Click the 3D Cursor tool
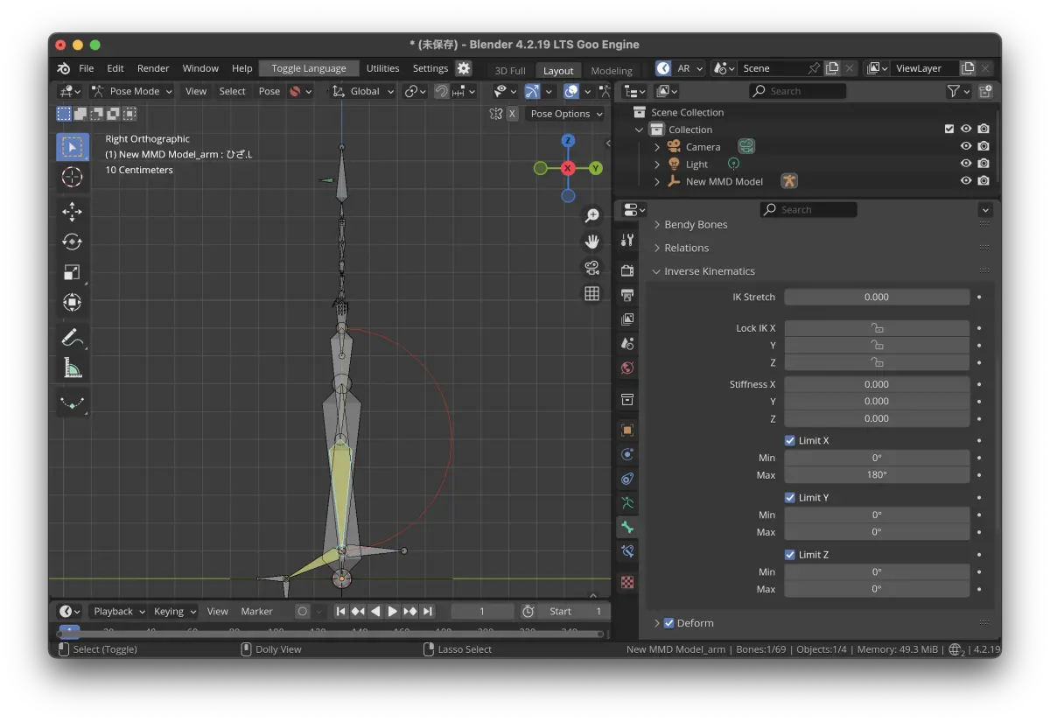The image size is (1050, 722). click(x=73, y=178)
